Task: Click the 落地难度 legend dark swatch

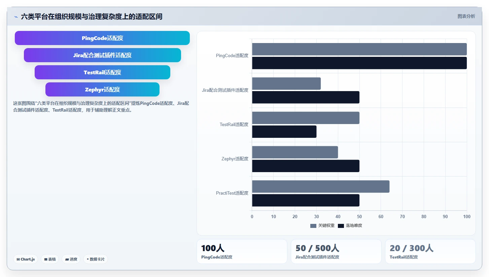Action: (341, 226)
